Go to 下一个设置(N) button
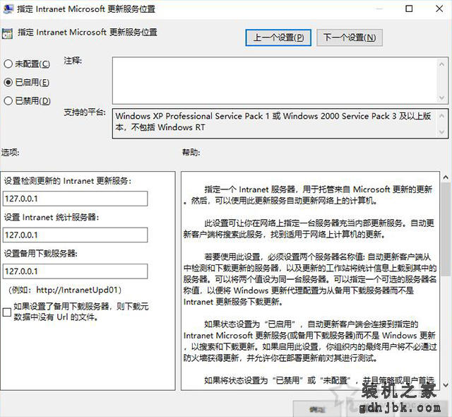 tap(350, 37)
